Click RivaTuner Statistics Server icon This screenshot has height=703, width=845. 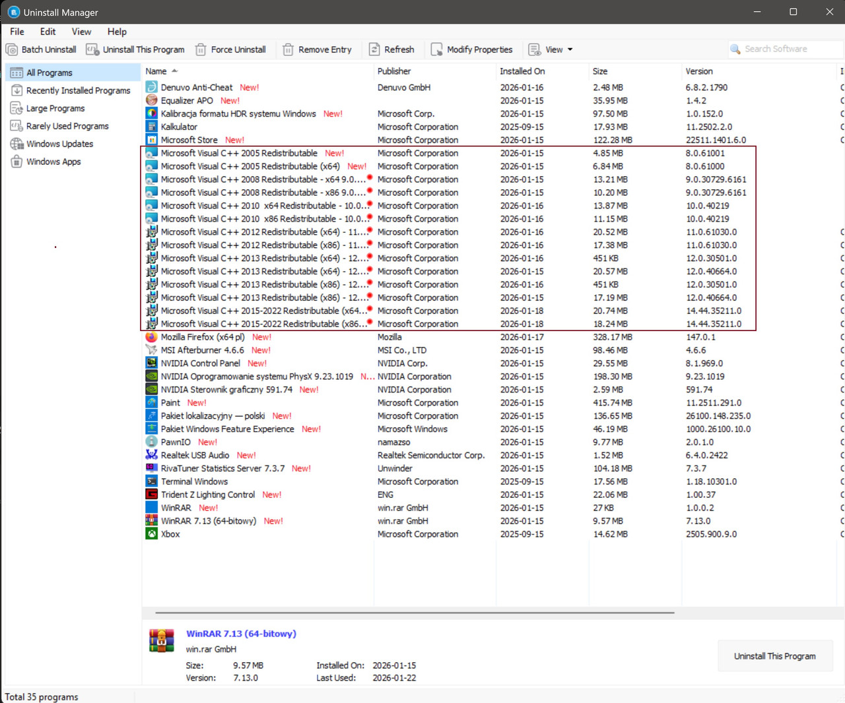[x=151, y=468]
